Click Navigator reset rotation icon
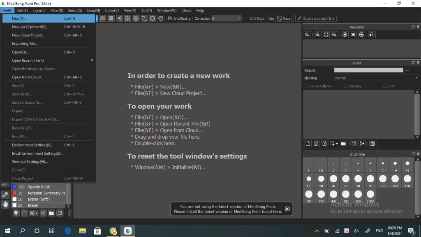 click(353, 35)
